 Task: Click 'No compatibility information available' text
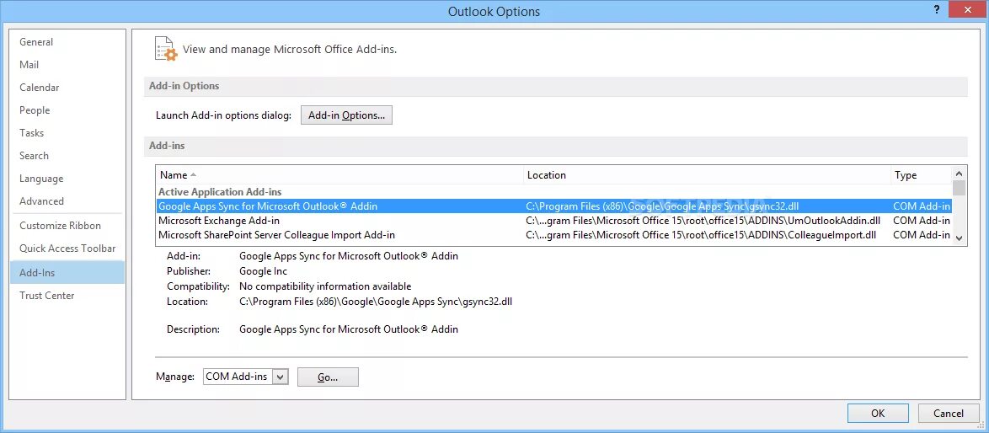pyautogui.click(x=325, y=286)
